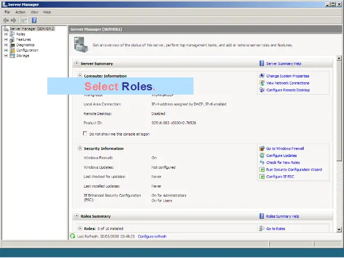The image size is (344, 258).
Task: Expand the Diagnostics tree node
Action: 6,45
